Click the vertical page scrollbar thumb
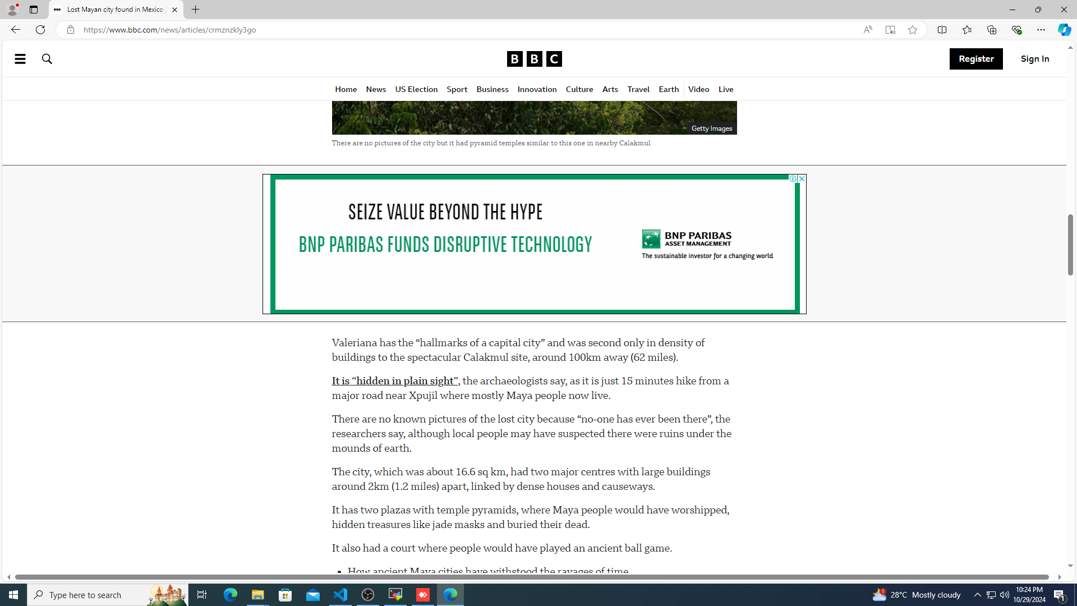The width and height of the screenshot is (1077, 606). tap(1070, 244)
